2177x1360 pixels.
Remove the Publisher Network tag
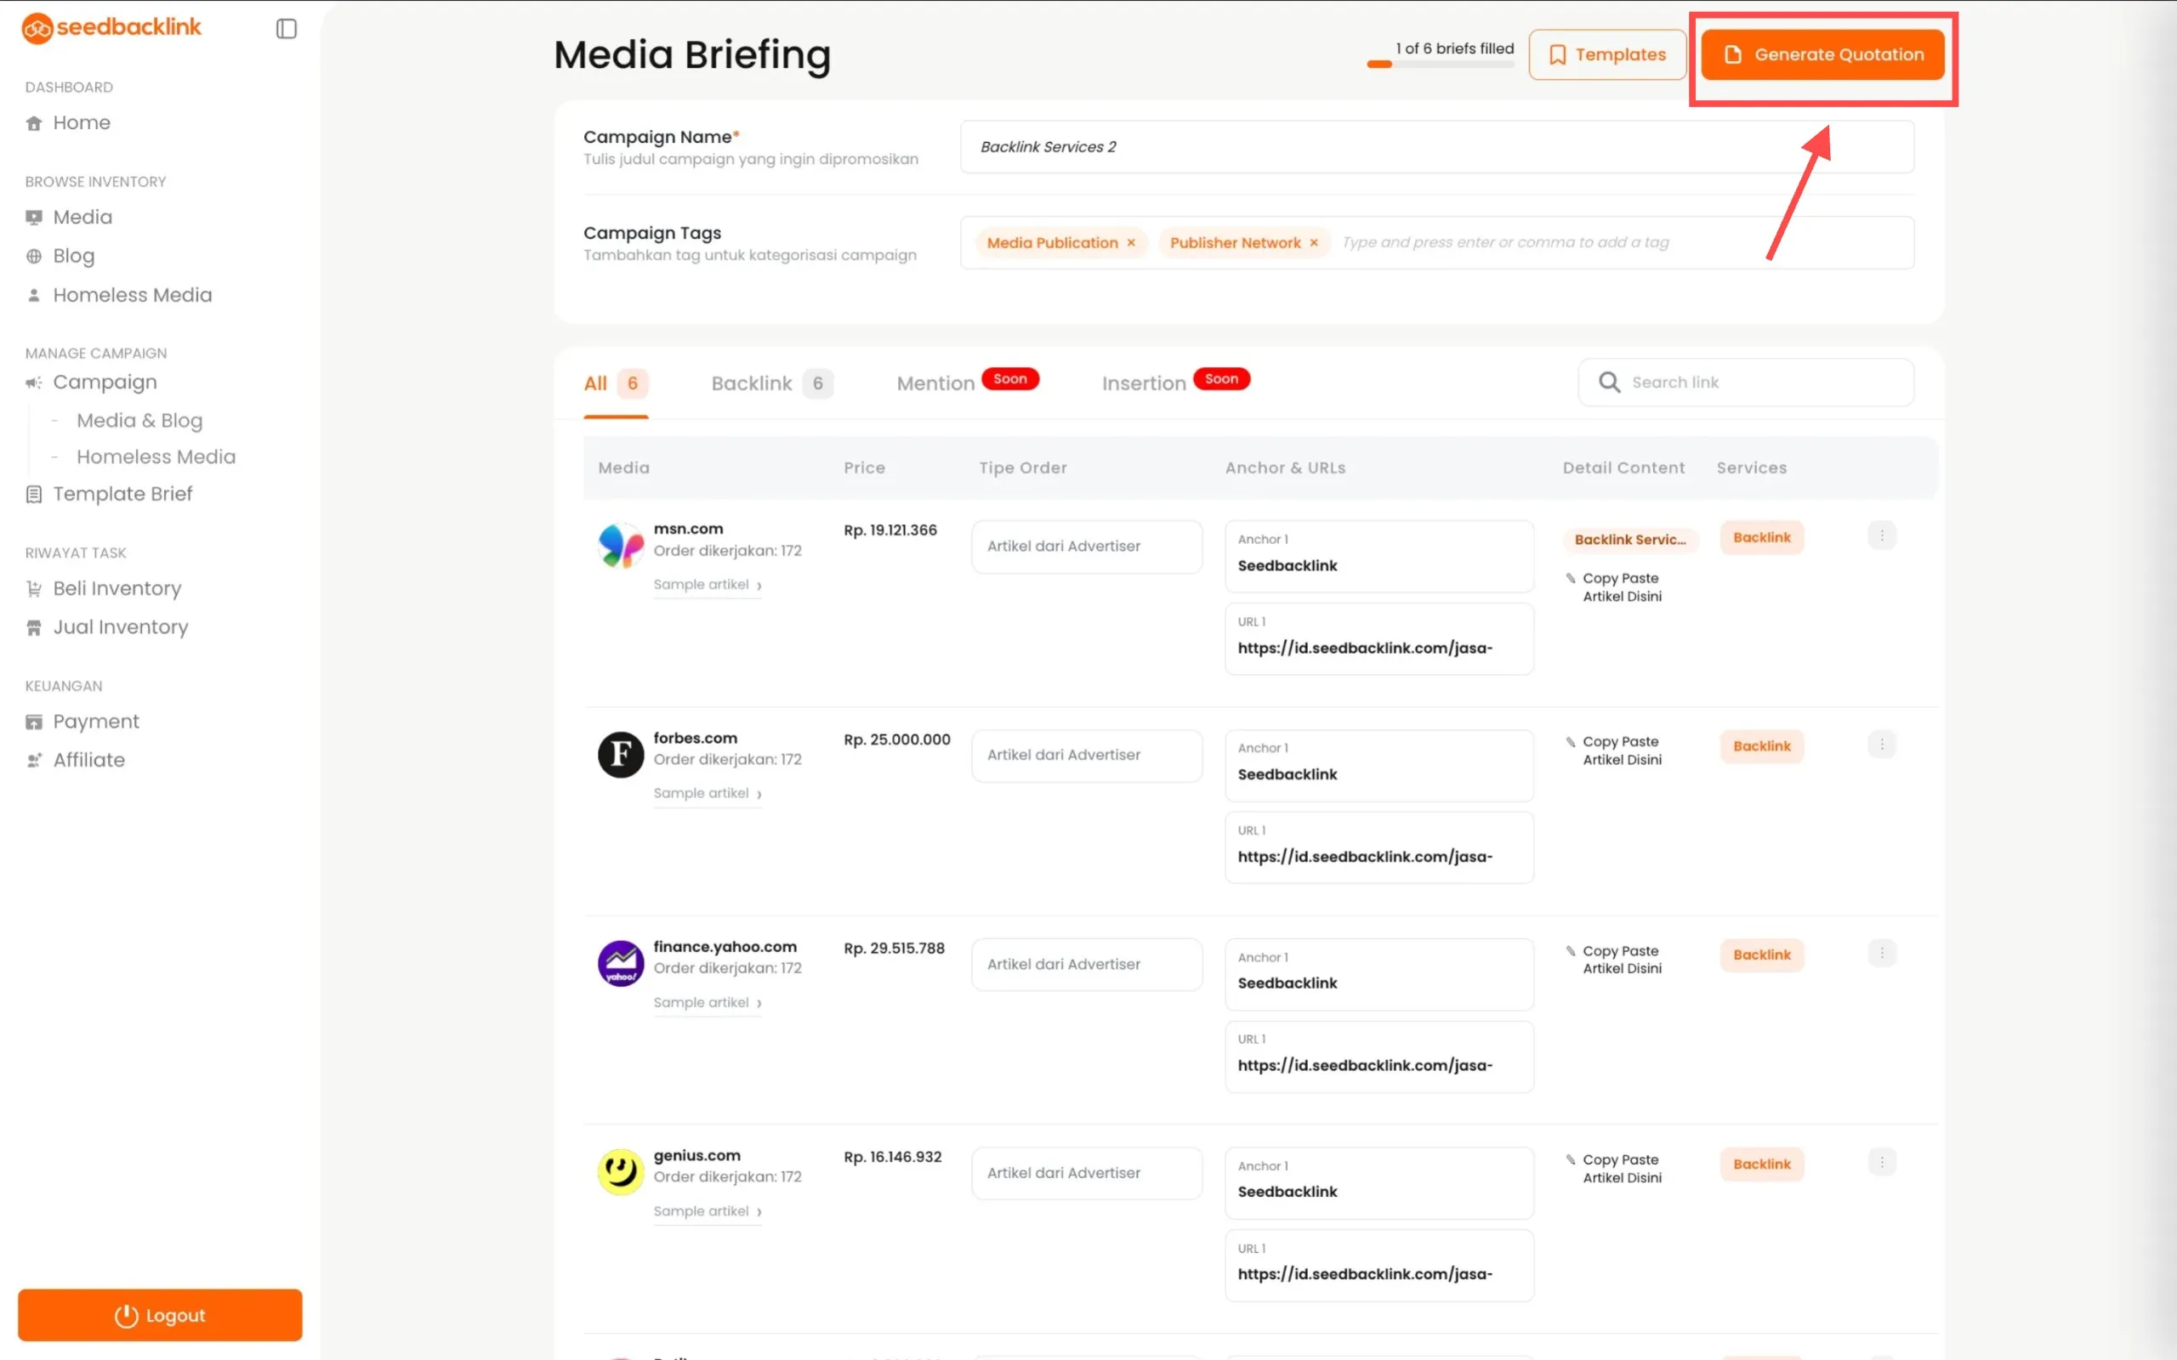coord(1313,243)
